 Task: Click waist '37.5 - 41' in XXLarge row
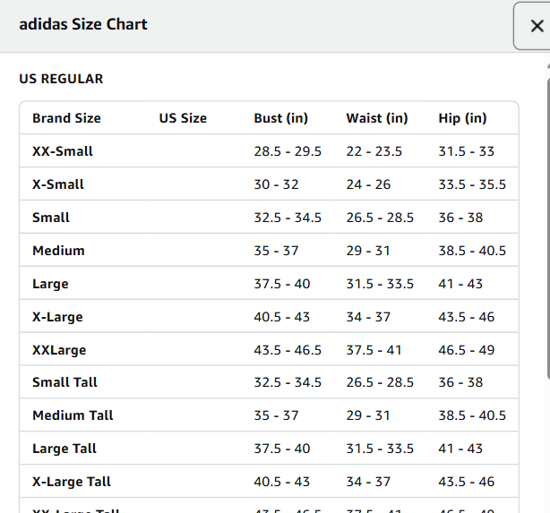[x=374, y=350]
